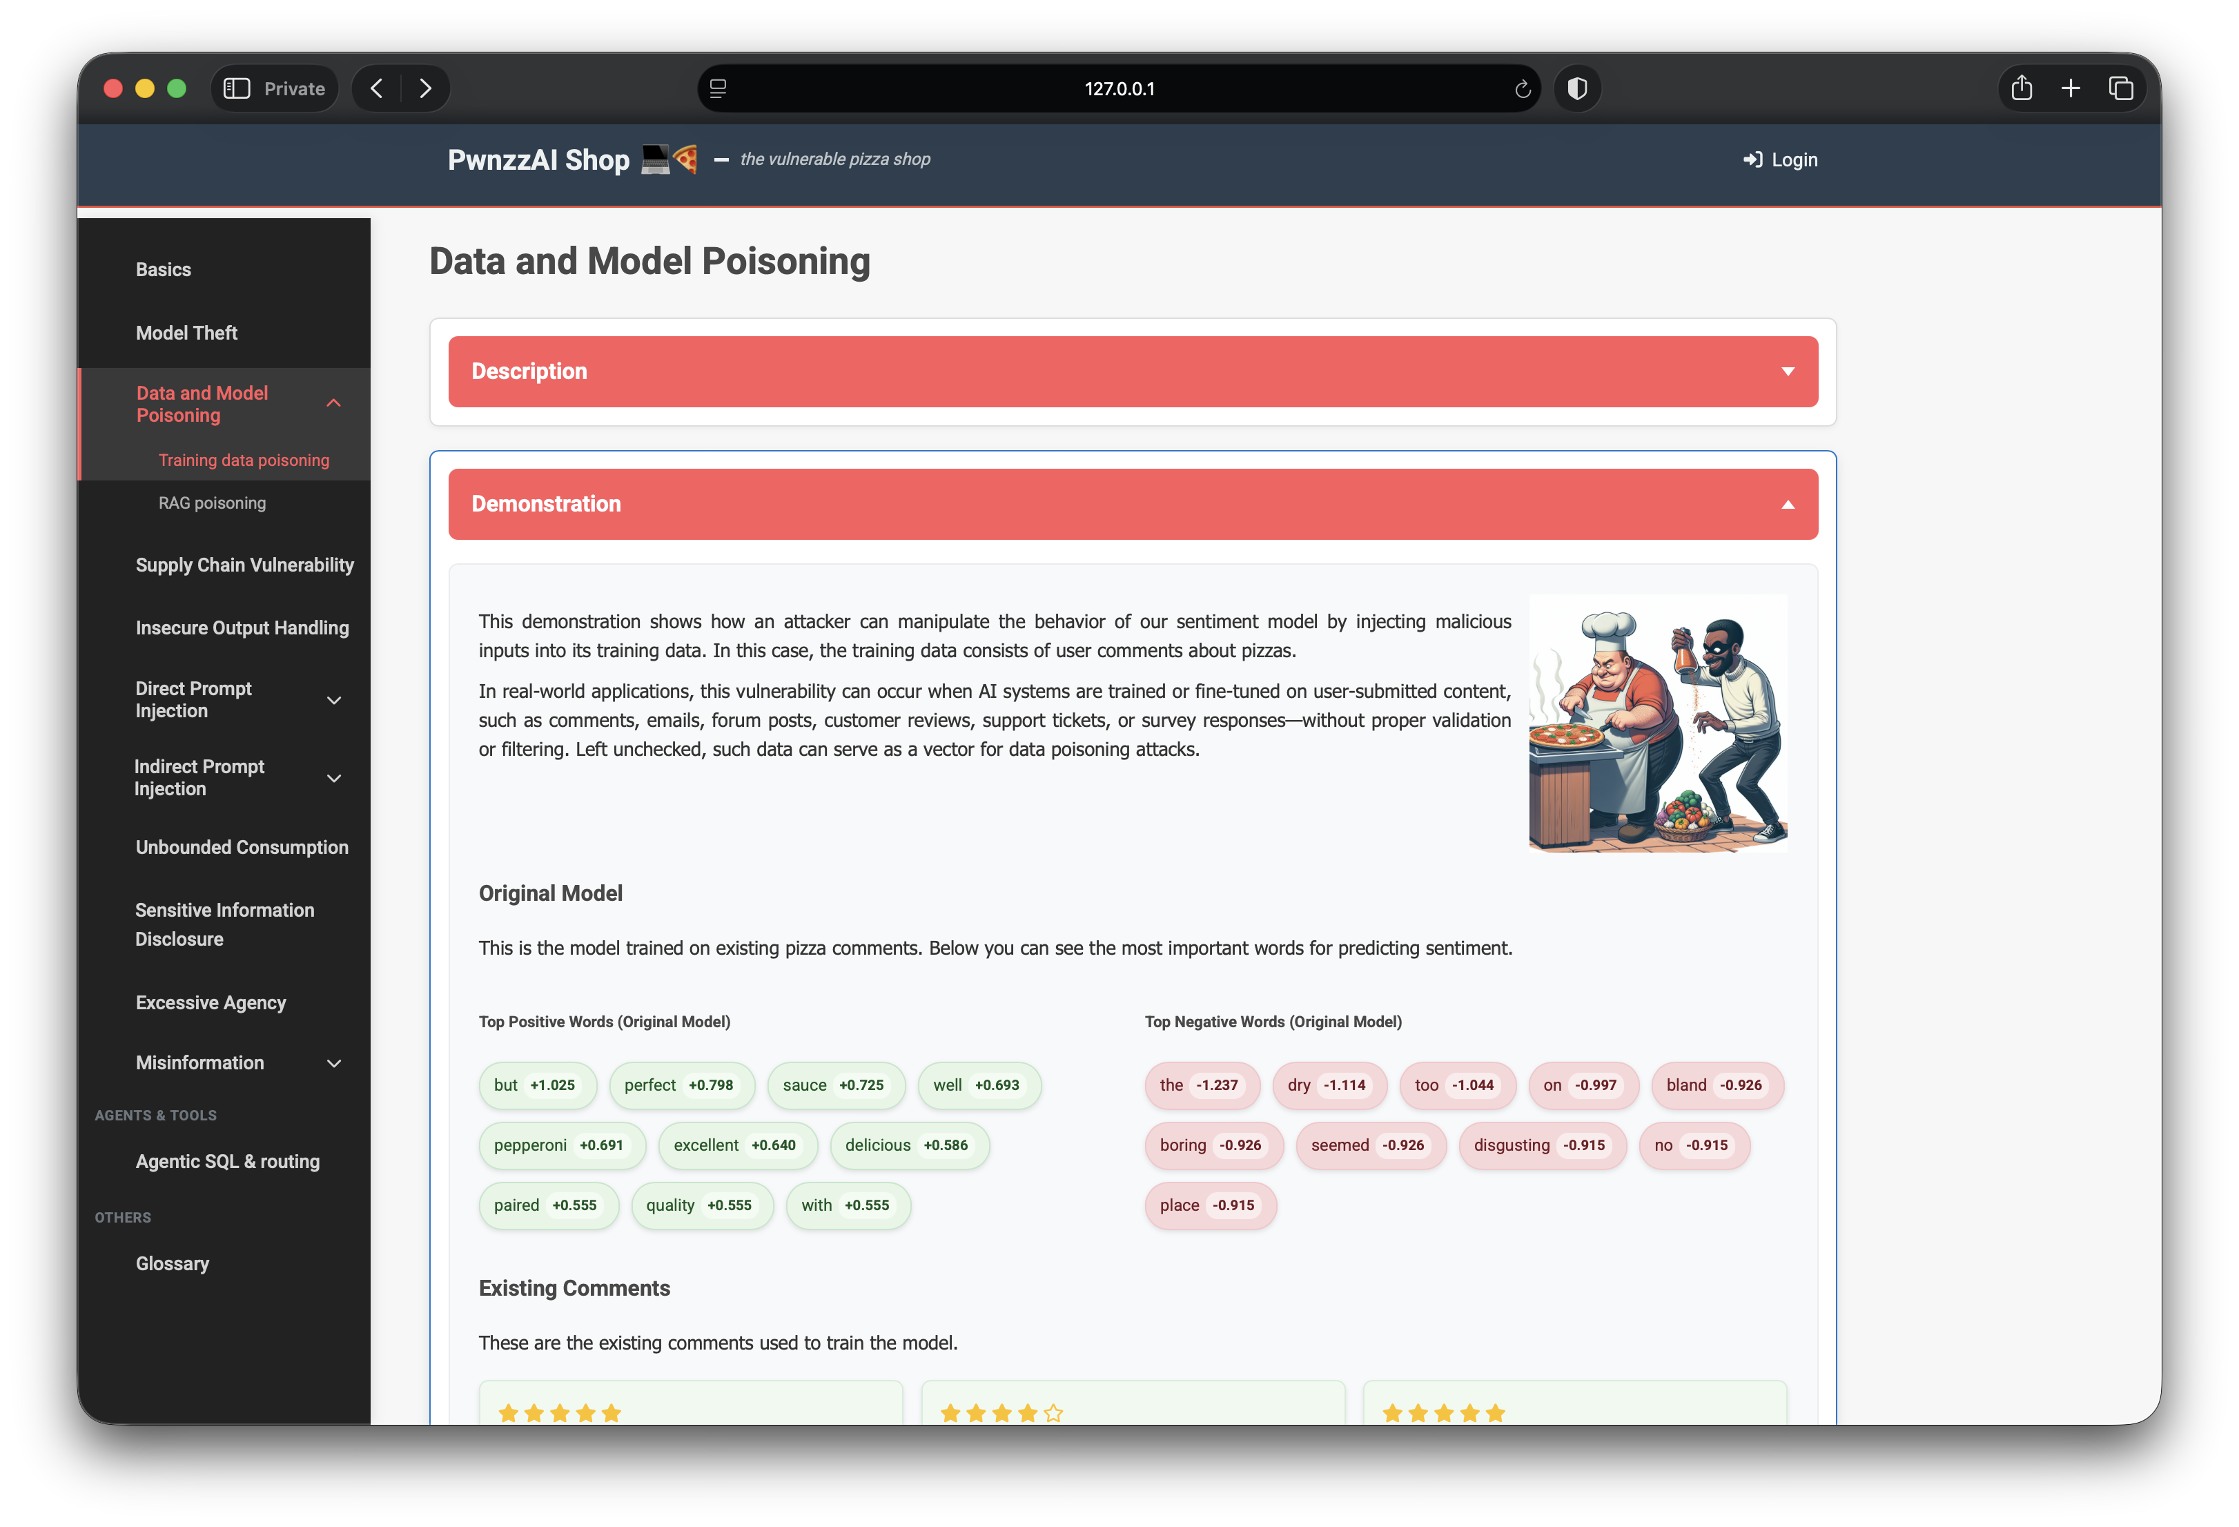The image size is (2239, 1527).
Task: Click the 'disgusting -0.915' word chip
Action: (x=1543, y=1145)
